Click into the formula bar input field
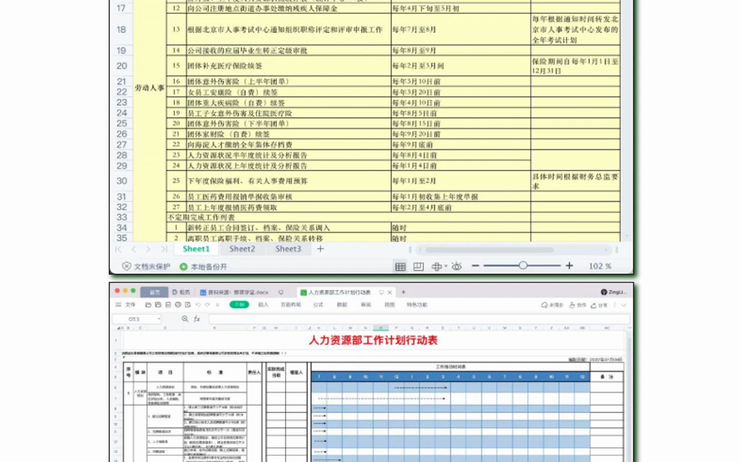The width and height of the screenshot is (740, 462). pyautogui.click(x=419, y=319)
